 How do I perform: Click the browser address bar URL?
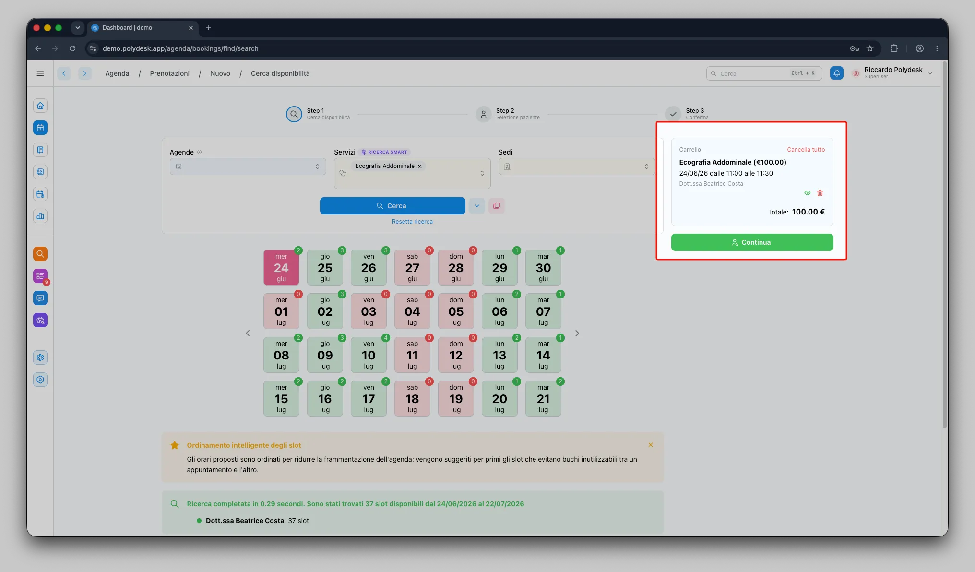180,48
